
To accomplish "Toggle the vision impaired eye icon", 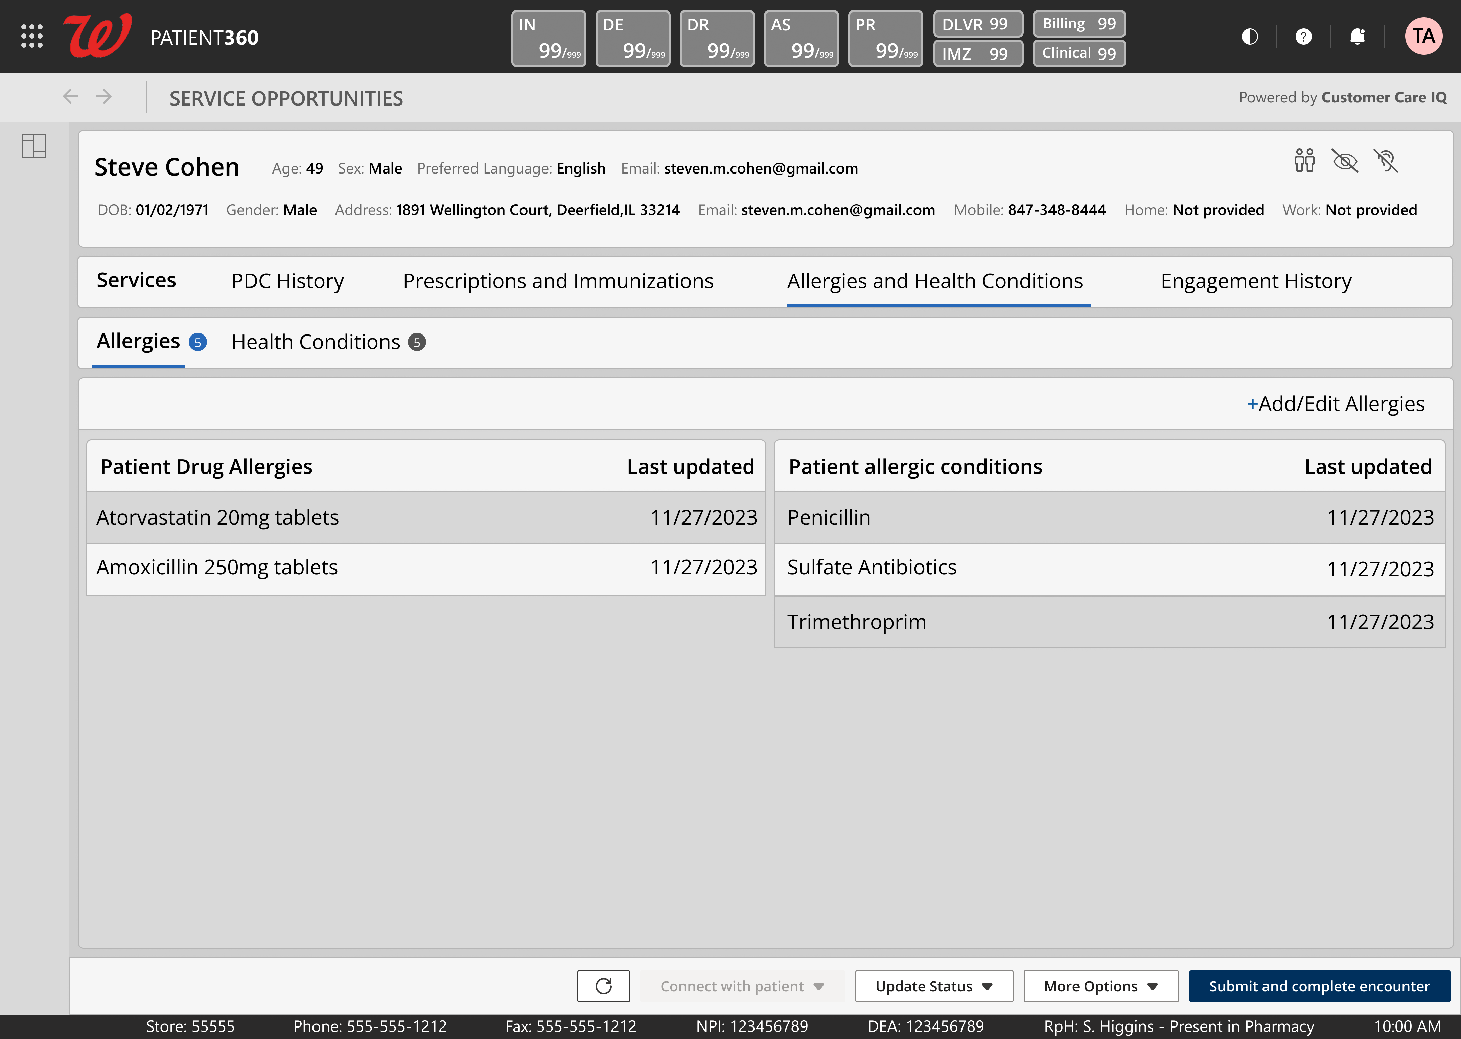I will point(1345,161).
